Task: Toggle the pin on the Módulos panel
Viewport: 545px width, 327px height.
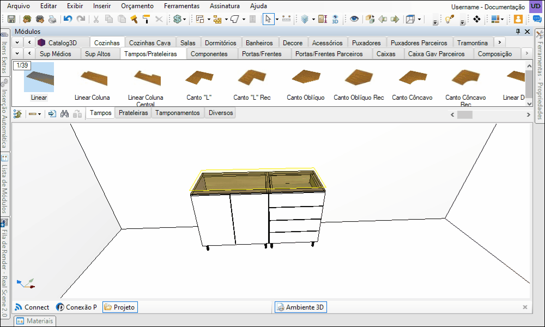Action: pos(518,32)
